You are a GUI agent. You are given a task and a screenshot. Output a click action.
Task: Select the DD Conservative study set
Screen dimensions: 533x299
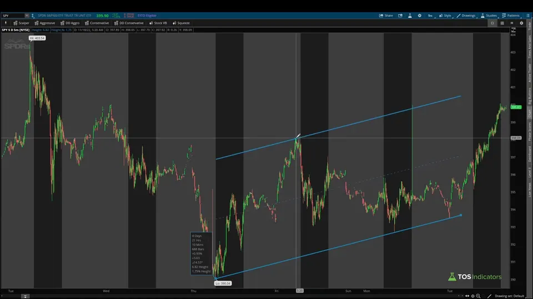click(129, 23)
